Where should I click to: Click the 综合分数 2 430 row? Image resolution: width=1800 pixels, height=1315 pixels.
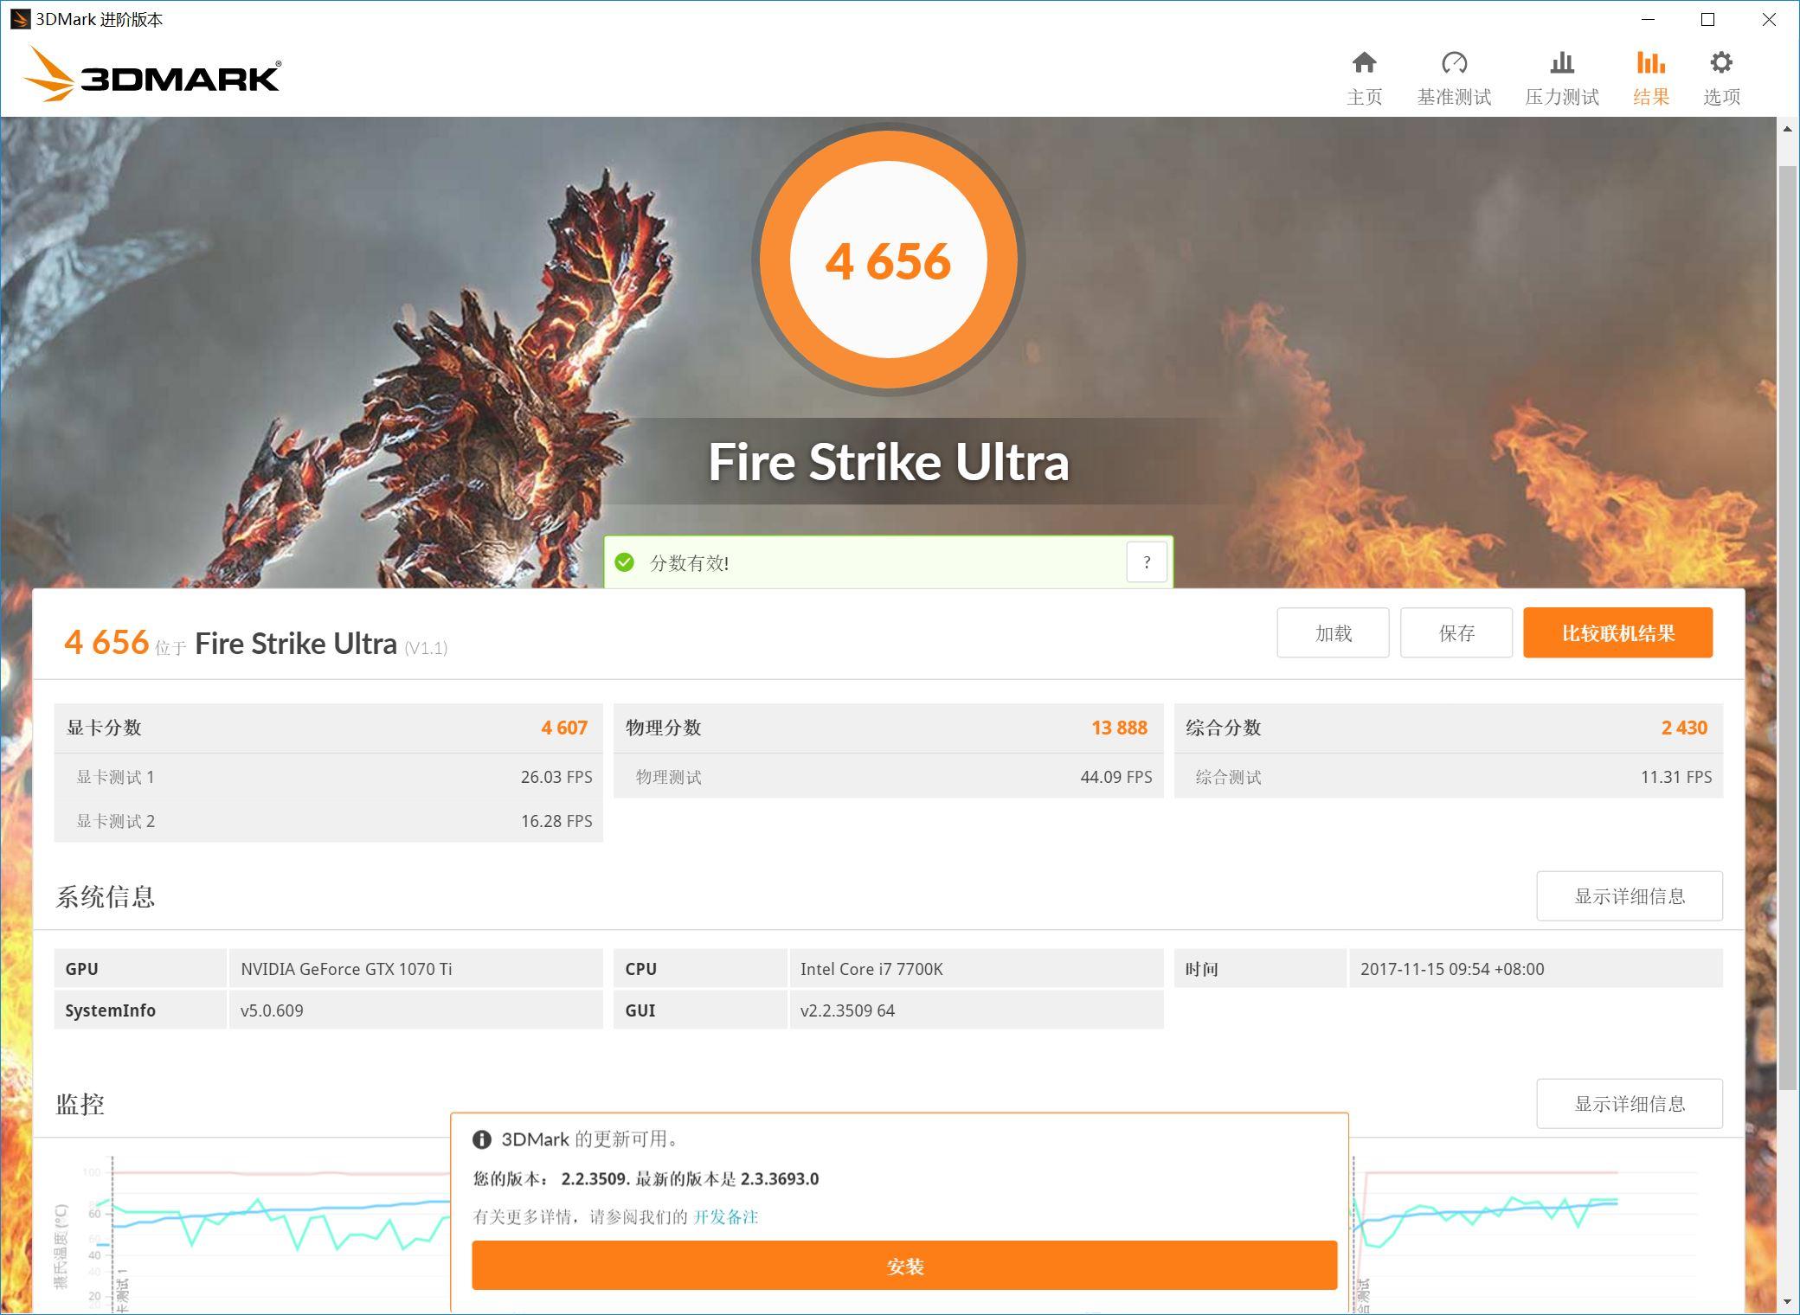(1448, 728)
